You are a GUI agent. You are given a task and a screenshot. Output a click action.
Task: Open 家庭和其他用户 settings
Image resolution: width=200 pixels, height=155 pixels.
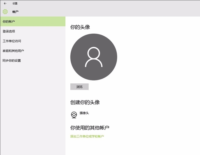[x=13, y=51]
